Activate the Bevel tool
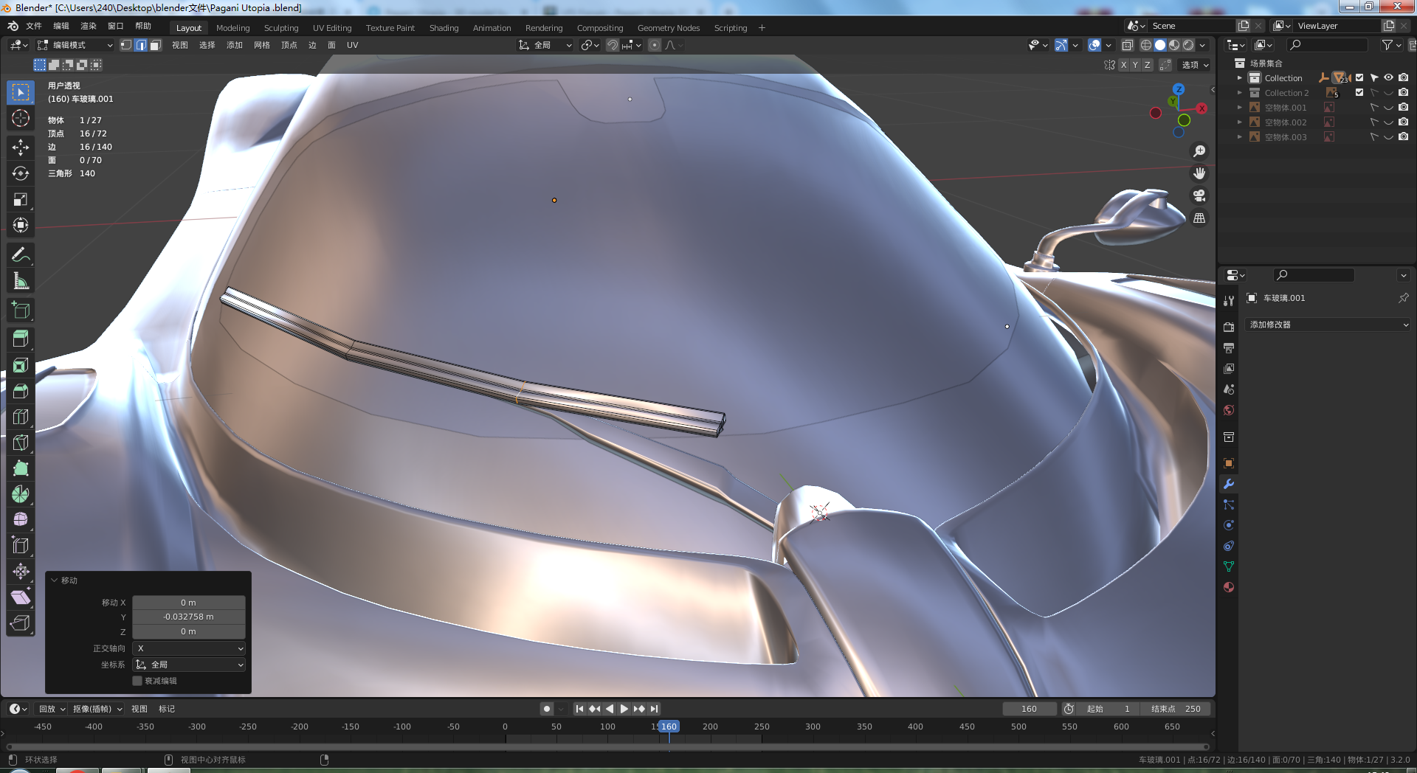Viewport: 1417px width, 773px height. pos(21,391)
